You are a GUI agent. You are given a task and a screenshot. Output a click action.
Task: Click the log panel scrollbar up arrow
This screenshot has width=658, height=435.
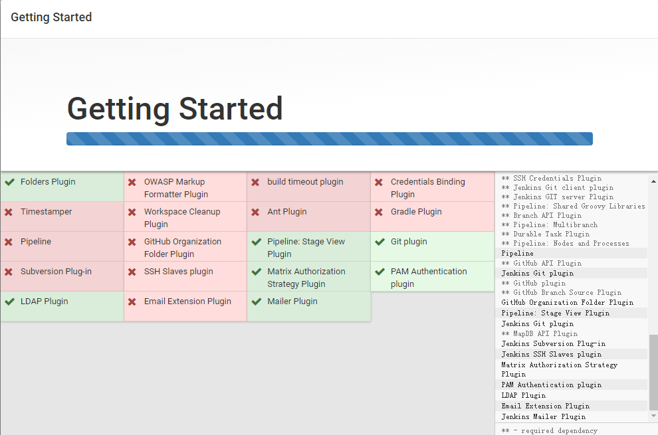(653, 181)
